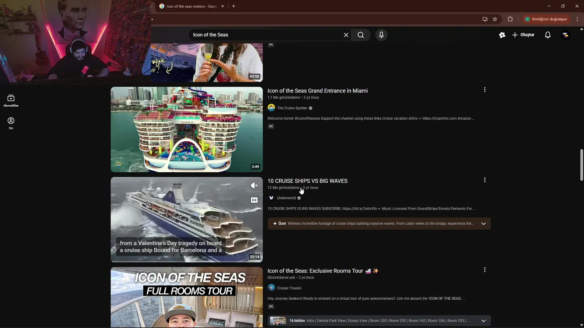Close the icon of the seas tab
584x328 pixels.
point(223,6)
